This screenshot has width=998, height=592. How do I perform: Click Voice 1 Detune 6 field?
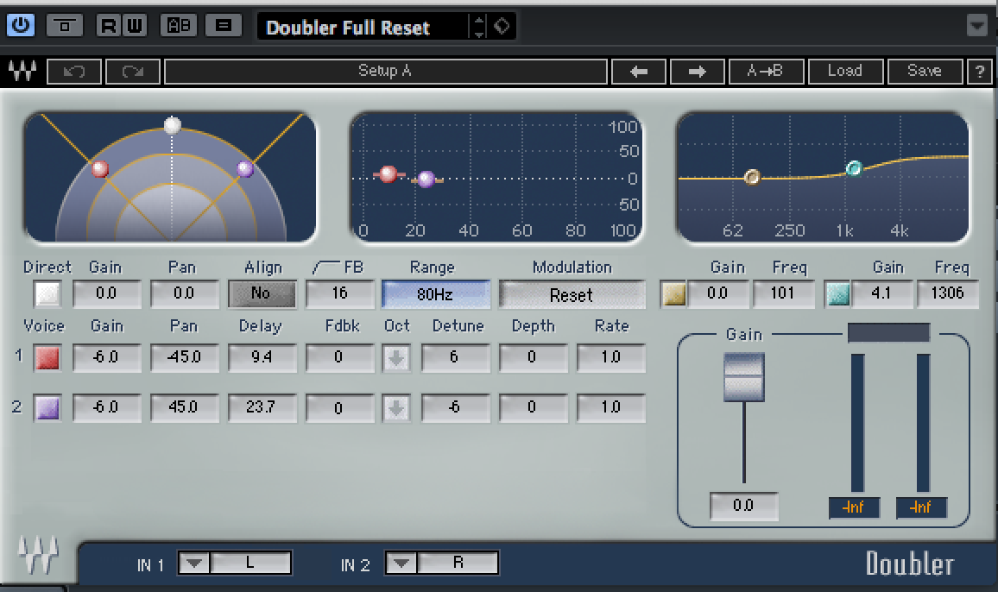pyautogui.click(x=455, y=357)
